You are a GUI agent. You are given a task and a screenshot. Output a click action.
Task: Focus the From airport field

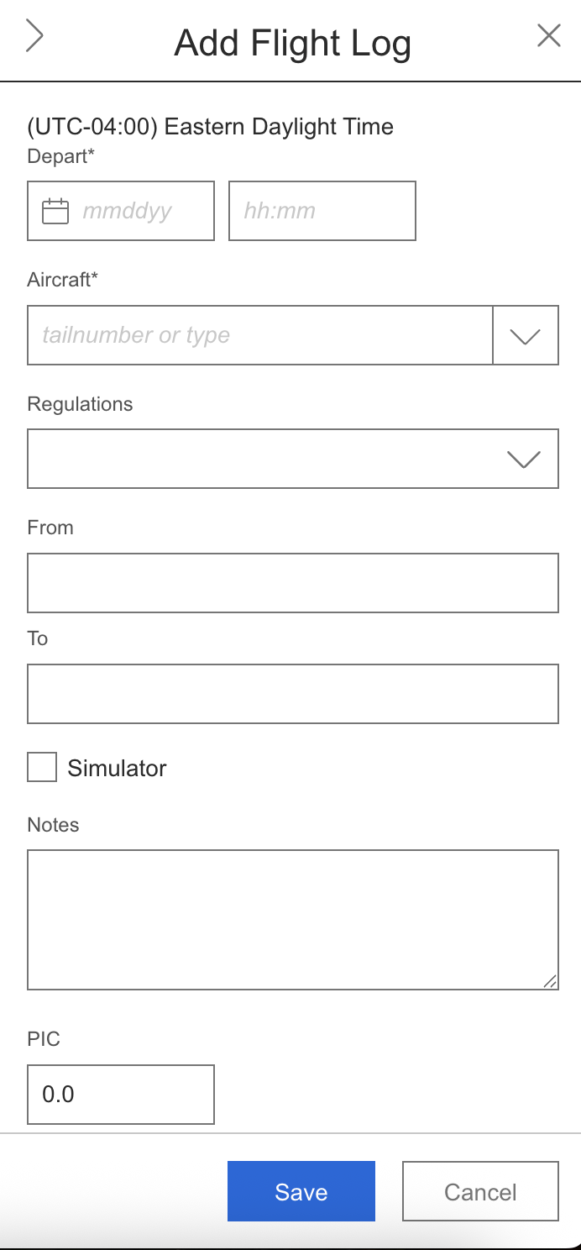(x=292, y=582)
